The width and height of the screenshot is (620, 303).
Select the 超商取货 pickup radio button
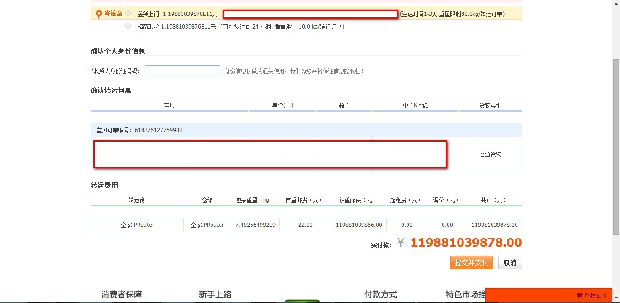128,26
